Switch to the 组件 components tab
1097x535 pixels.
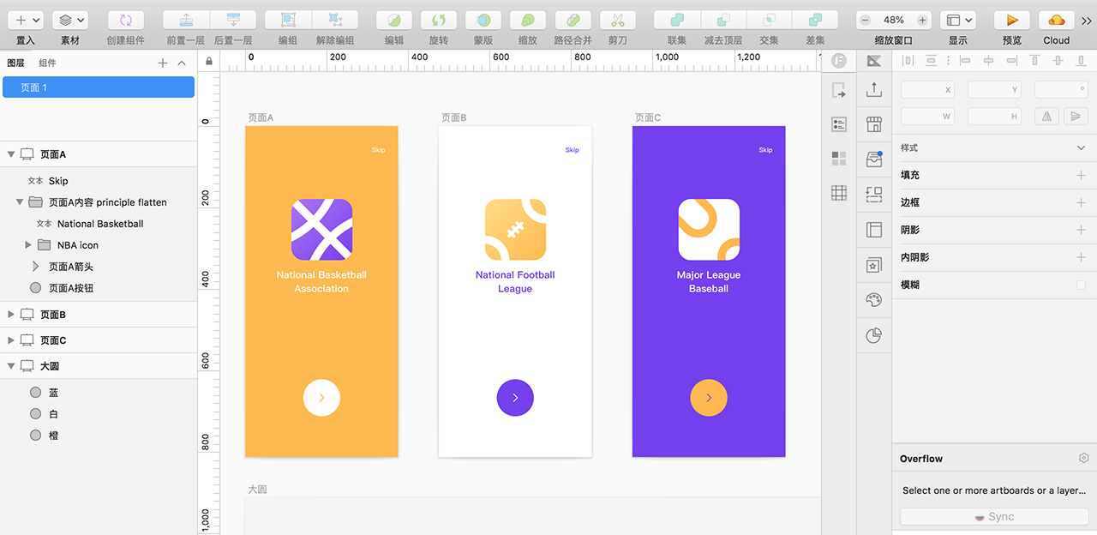point(47,63)
